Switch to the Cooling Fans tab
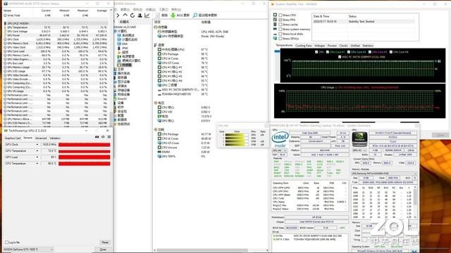Screen dimensions: 451x253 [304, 46]
